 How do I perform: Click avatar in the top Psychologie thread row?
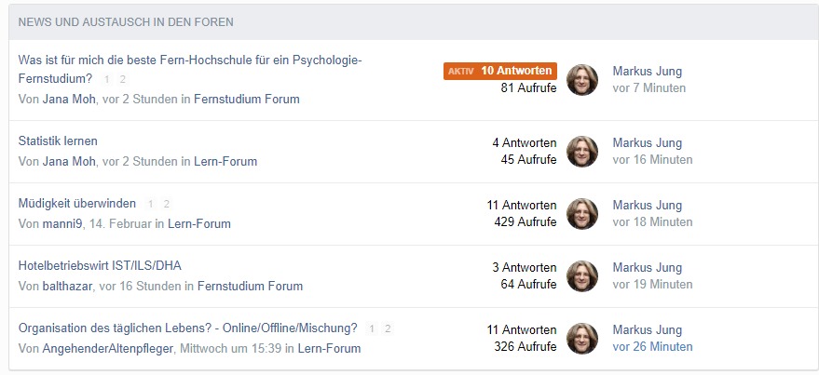581,80
